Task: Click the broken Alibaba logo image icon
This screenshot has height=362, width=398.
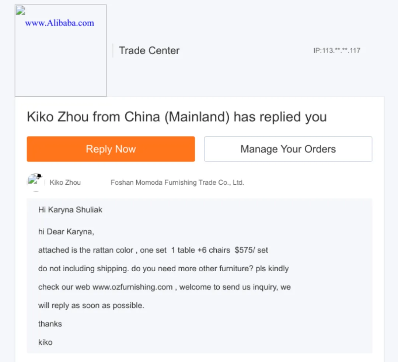Action: (21, 11)
